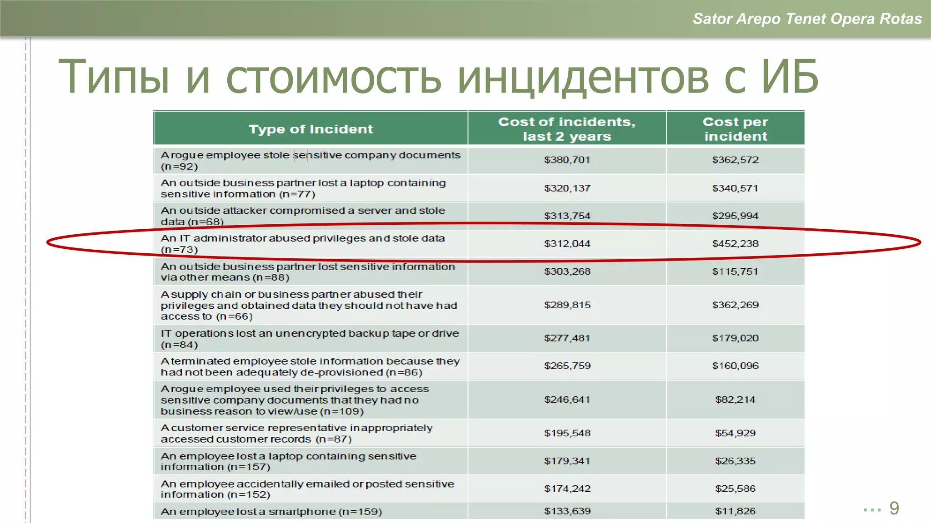Click the $312,044 cell

[567, 243]
